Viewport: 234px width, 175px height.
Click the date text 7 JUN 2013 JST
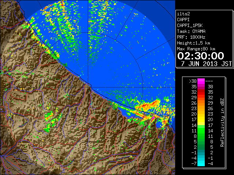206,64
